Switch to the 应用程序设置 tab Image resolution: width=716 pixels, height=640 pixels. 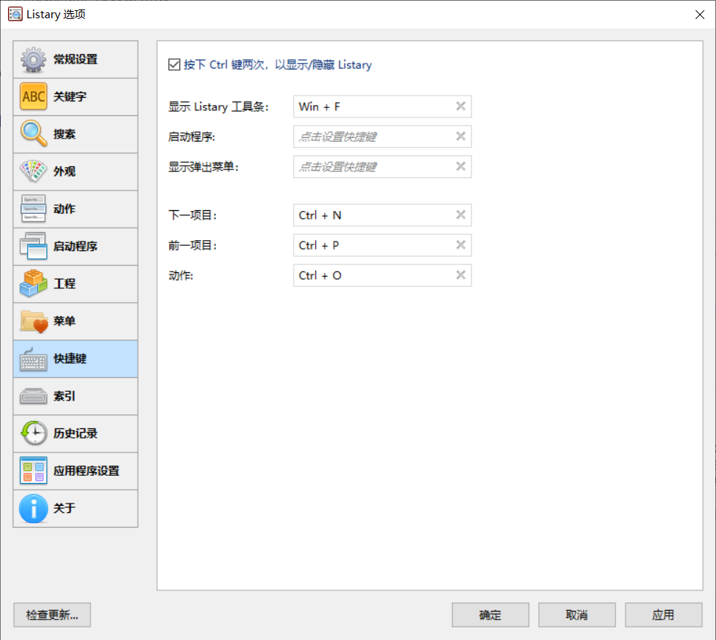tap(75, 471)
